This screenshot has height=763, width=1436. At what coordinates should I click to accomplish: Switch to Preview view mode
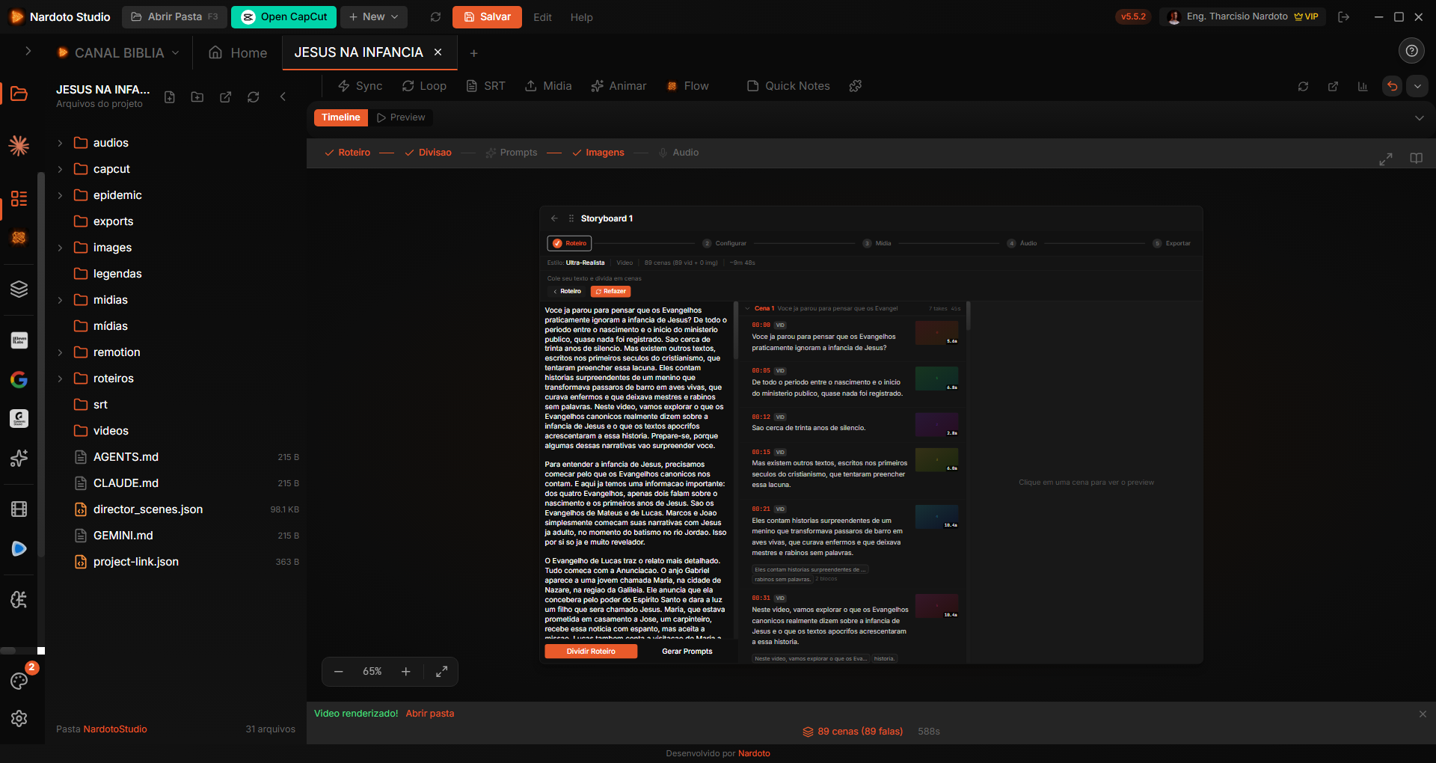click(401, 117)
